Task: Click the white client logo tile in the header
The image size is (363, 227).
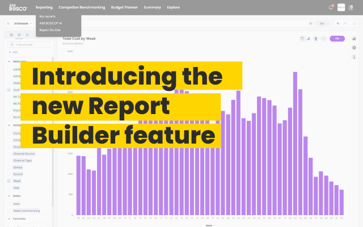Action: point(341,7)
